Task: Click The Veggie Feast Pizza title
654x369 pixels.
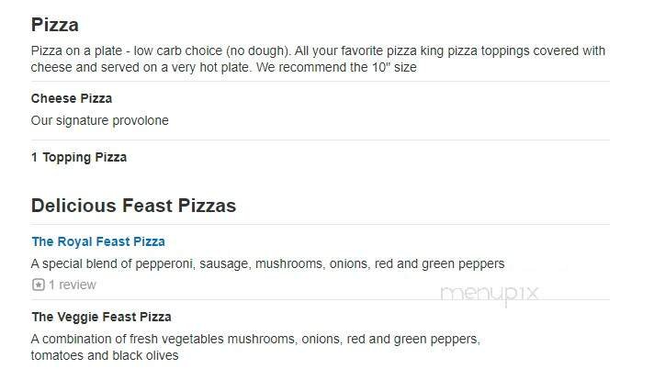Action: click(x=101, y=317)
